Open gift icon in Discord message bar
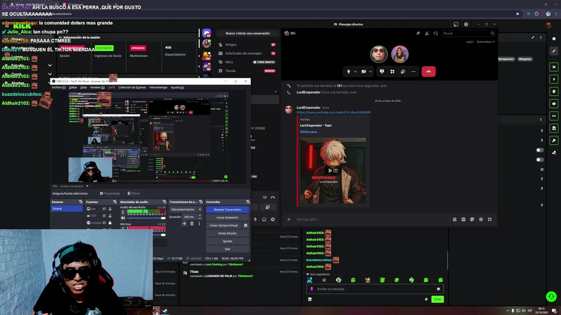 point(454,219)
